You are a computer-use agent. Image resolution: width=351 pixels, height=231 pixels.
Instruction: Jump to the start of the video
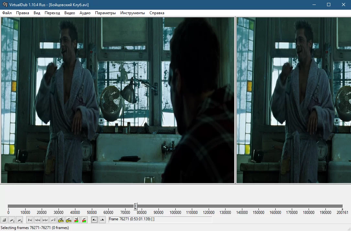29,220
